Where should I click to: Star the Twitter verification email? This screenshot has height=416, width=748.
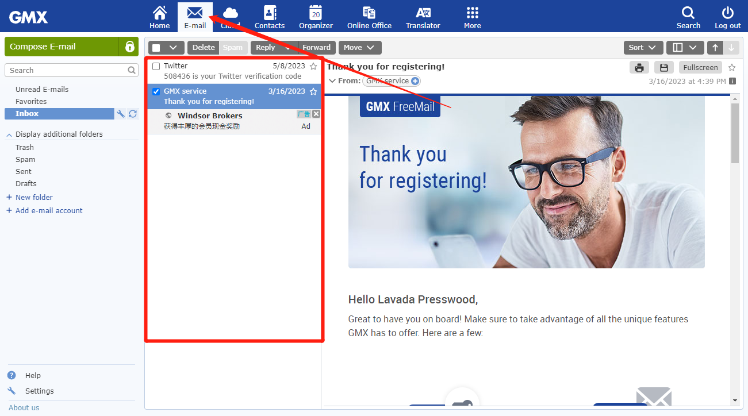point(313,66)
